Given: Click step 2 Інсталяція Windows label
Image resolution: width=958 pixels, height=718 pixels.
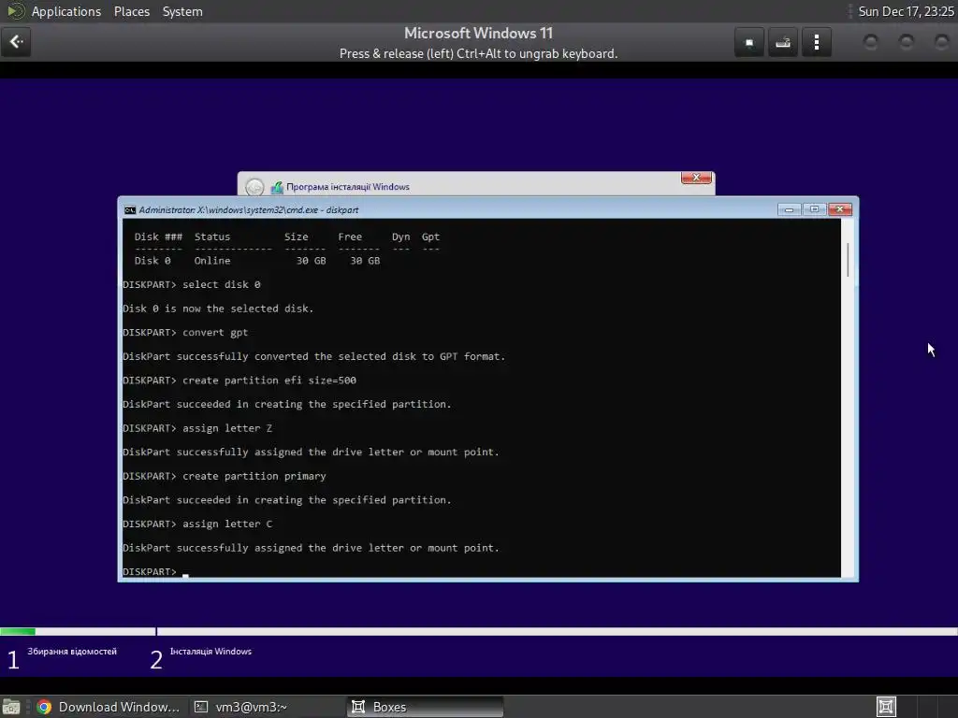Looking at the screenshot, I should tap(210, 652).
